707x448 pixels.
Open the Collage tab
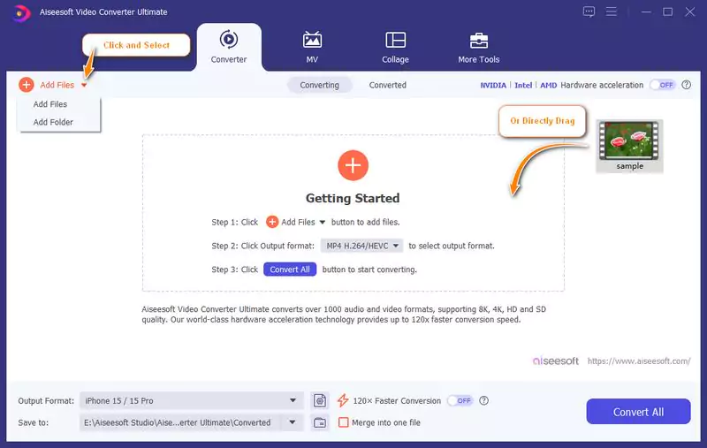395,47
